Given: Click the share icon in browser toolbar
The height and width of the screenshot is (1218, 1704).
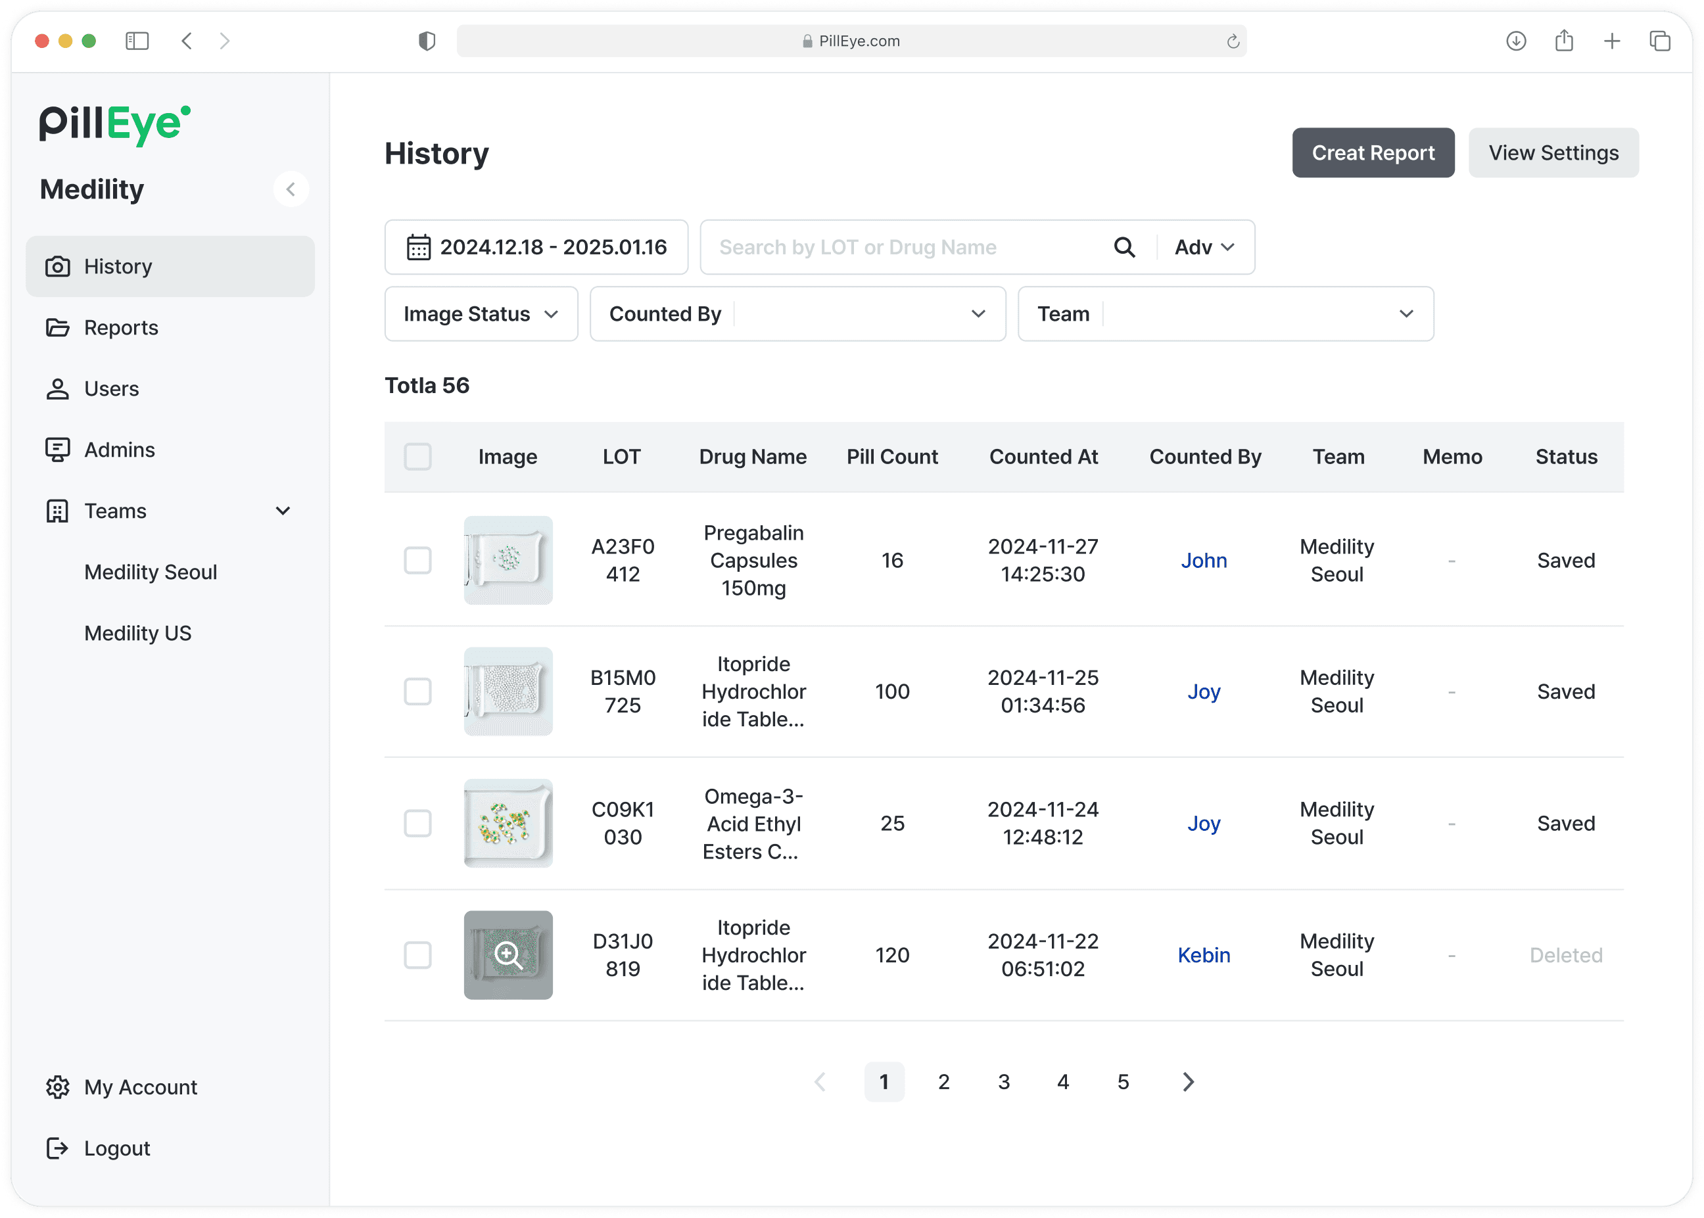Looking at the screenshot, I should pyautogui.click(x=1564, y=41).
